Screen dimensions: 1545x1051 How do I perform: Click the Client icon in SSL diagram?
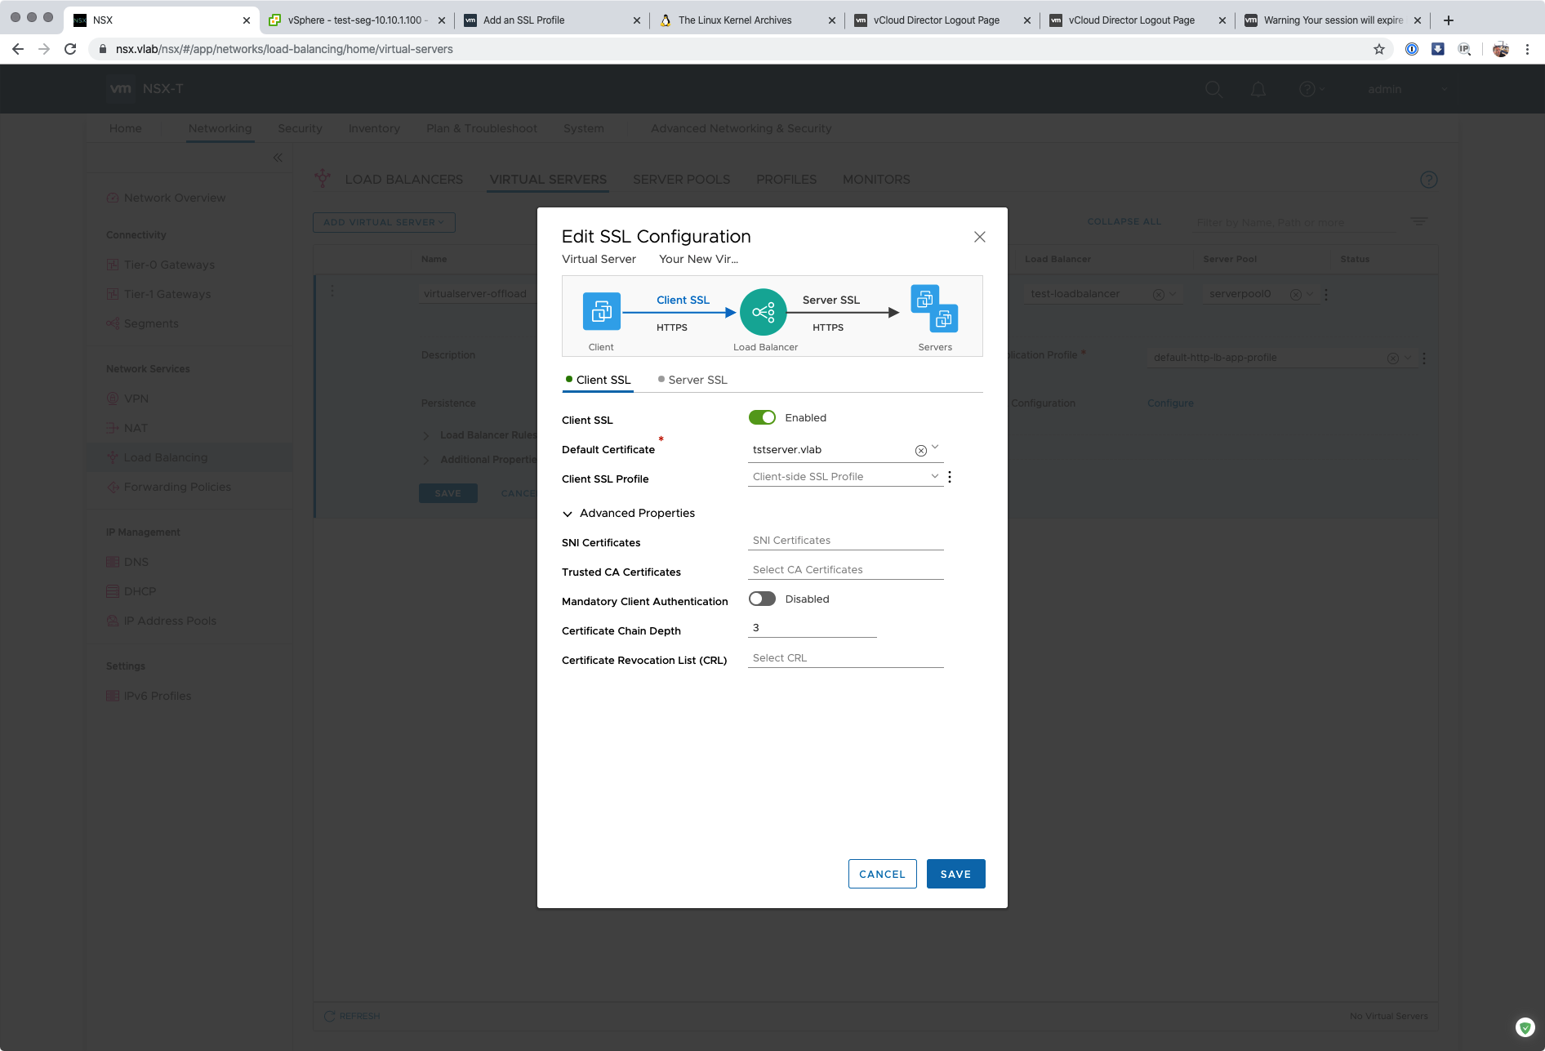[x=601, y=312]
